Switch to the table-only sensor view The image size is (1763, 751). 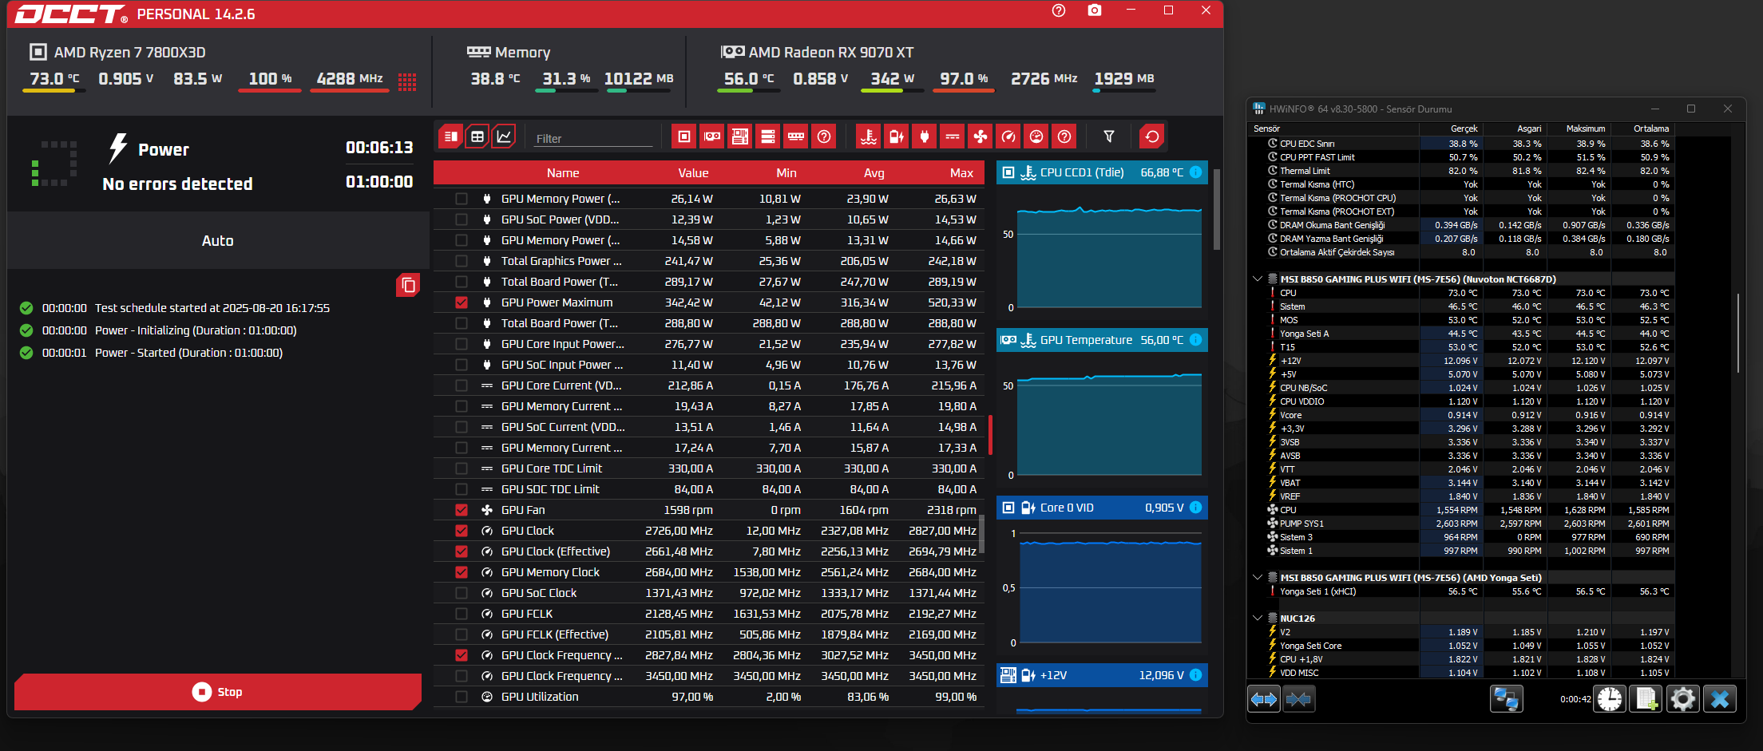point(477,136)
